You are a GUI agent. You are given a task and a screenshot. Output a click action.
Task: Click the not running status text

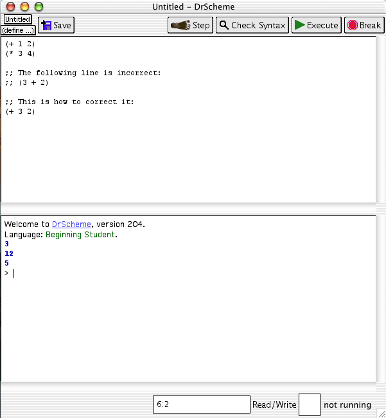347,404
